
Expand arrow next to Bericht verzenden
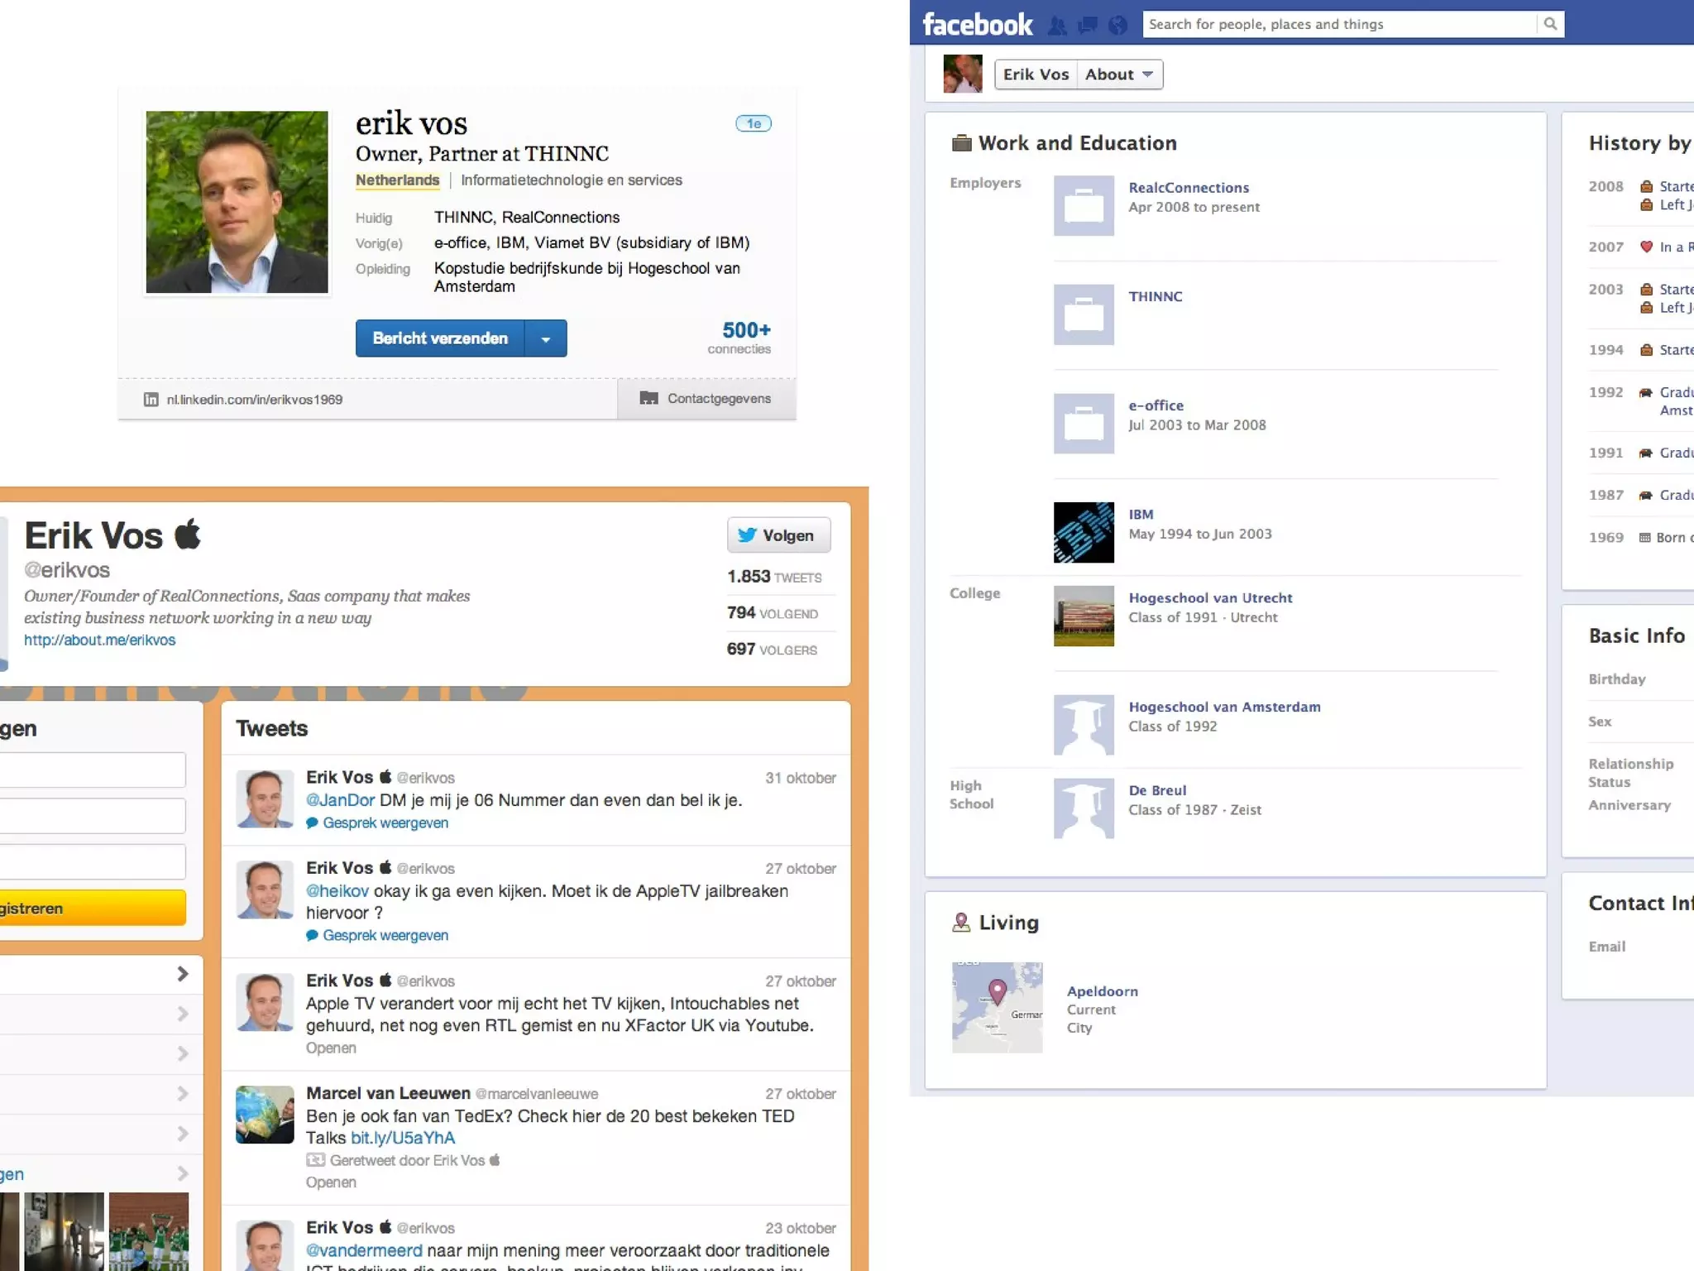[x=546, y=339]
